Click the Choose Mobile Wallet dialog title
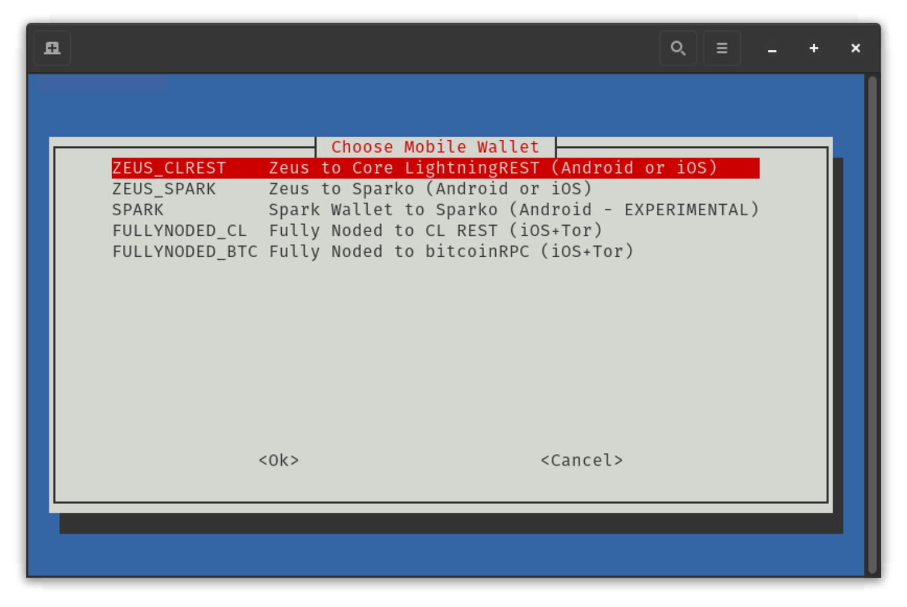Image resolution: width=907 pixels, height=607 pixels. 436,147
